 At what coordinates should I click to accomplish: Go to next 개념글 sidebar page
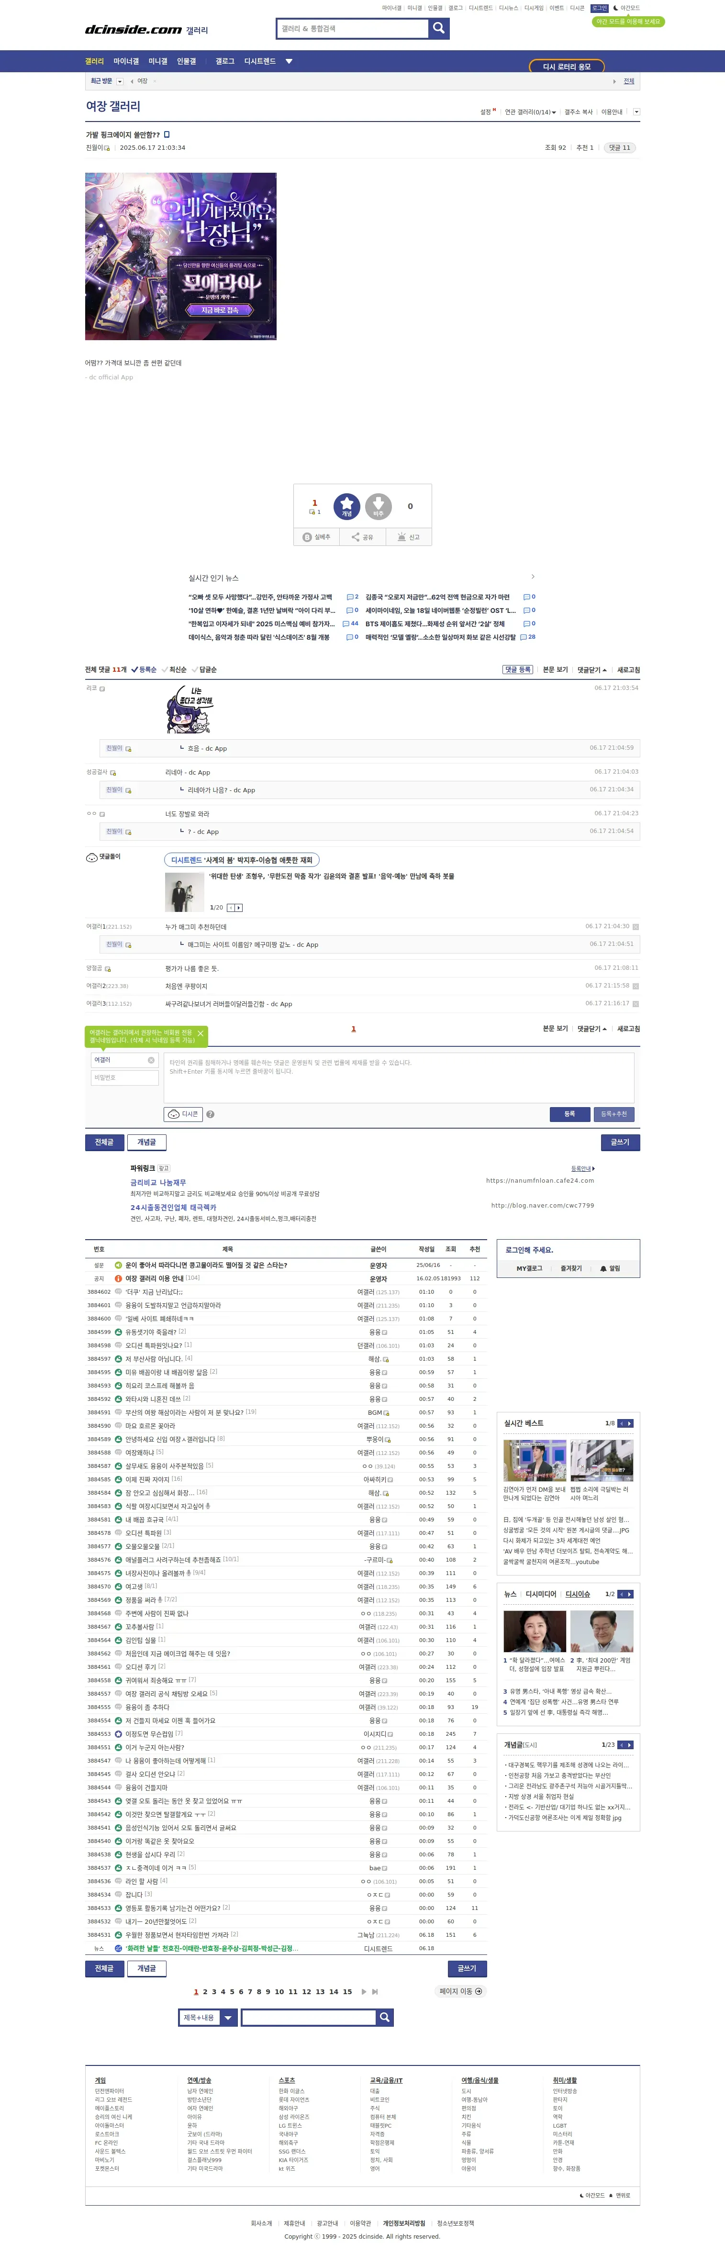point(629,1744)
